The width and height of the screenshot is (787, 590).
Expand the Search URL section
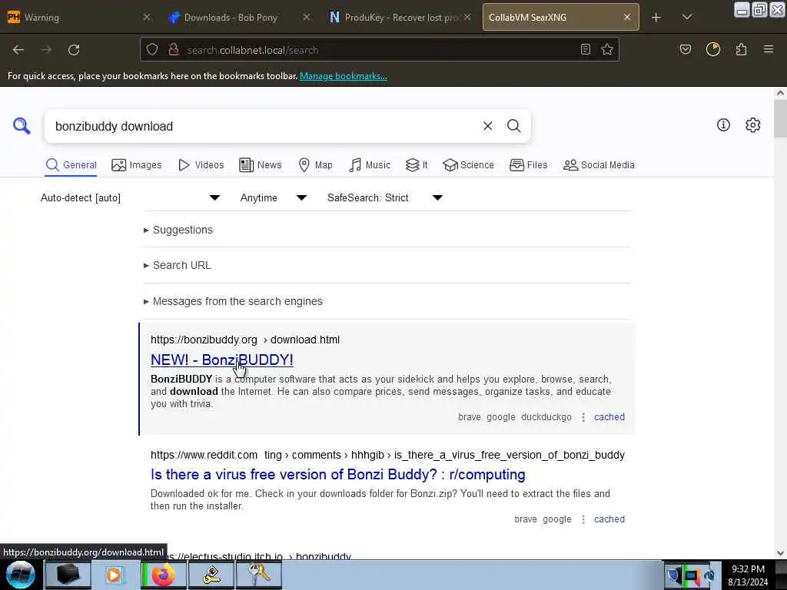point(178,265)
